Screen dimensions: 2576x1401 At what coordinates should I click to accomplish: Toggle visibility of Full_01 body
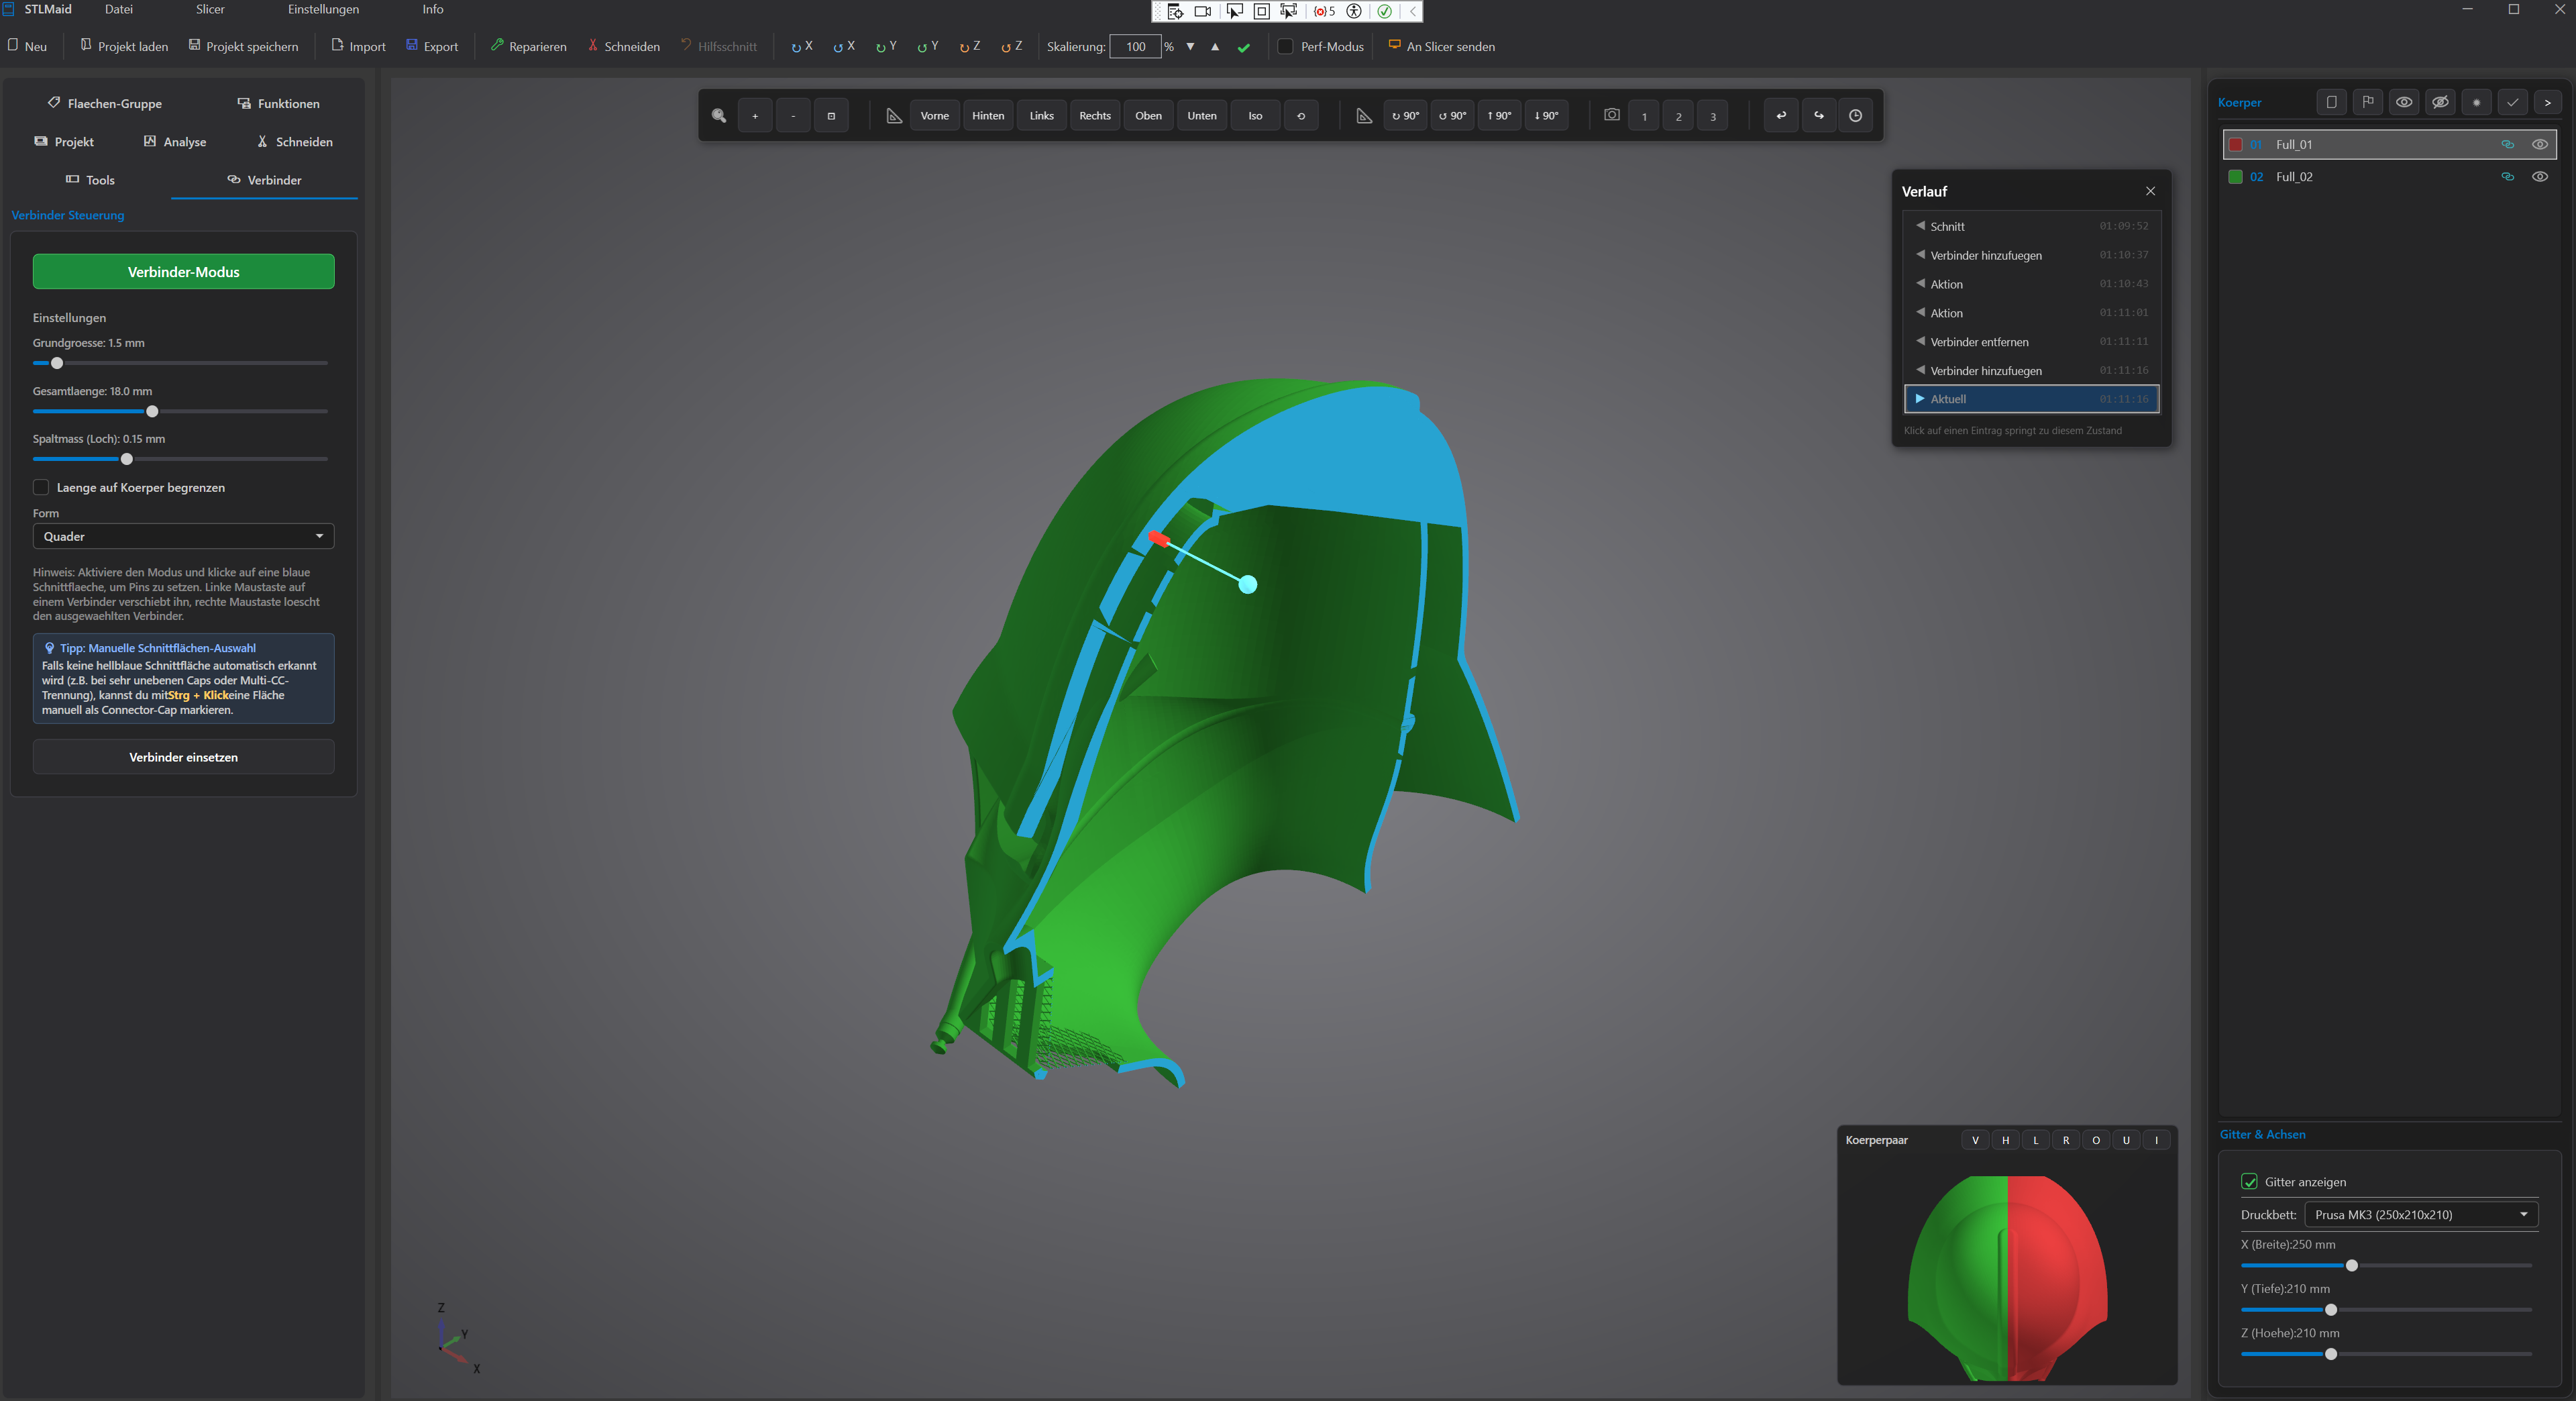tap(2540, 144)
